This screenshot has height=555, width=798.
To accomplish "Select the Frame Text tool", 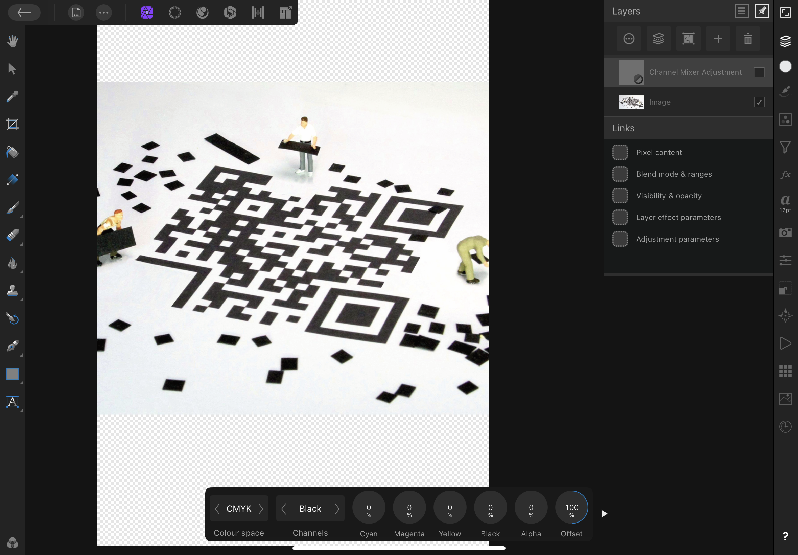I will 13,402.
